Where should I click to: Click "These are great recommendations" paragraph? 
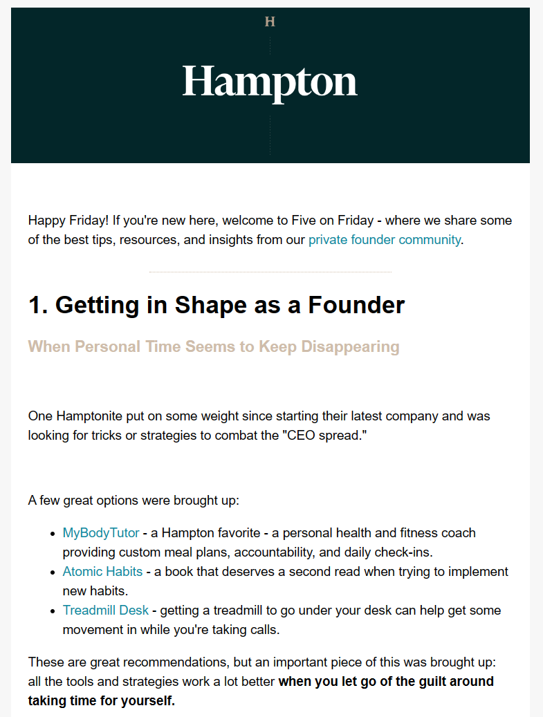[x=138, y=663]
